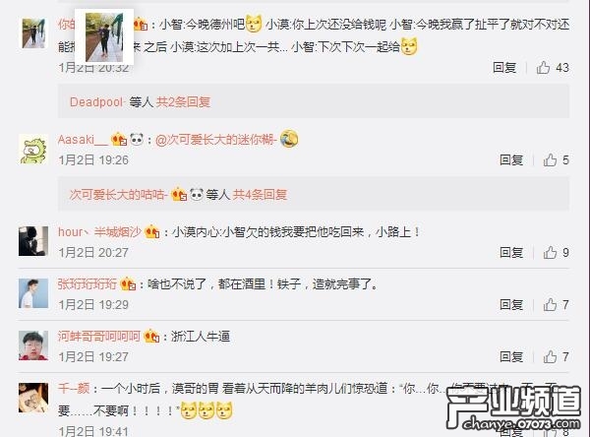The width and height of the screenshot is (590, 437).
Task: Click thumbs-up on Aasaki__ comment
Action: (x=550, y=159)
